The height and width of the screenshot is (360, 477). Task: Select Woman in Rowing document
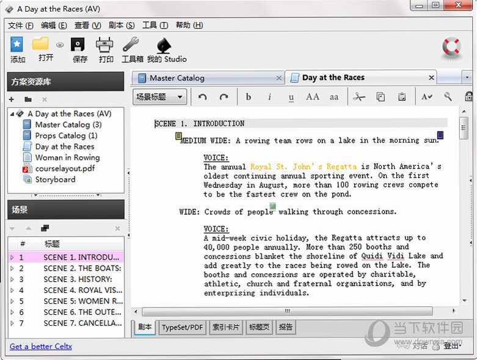(67, 157)
